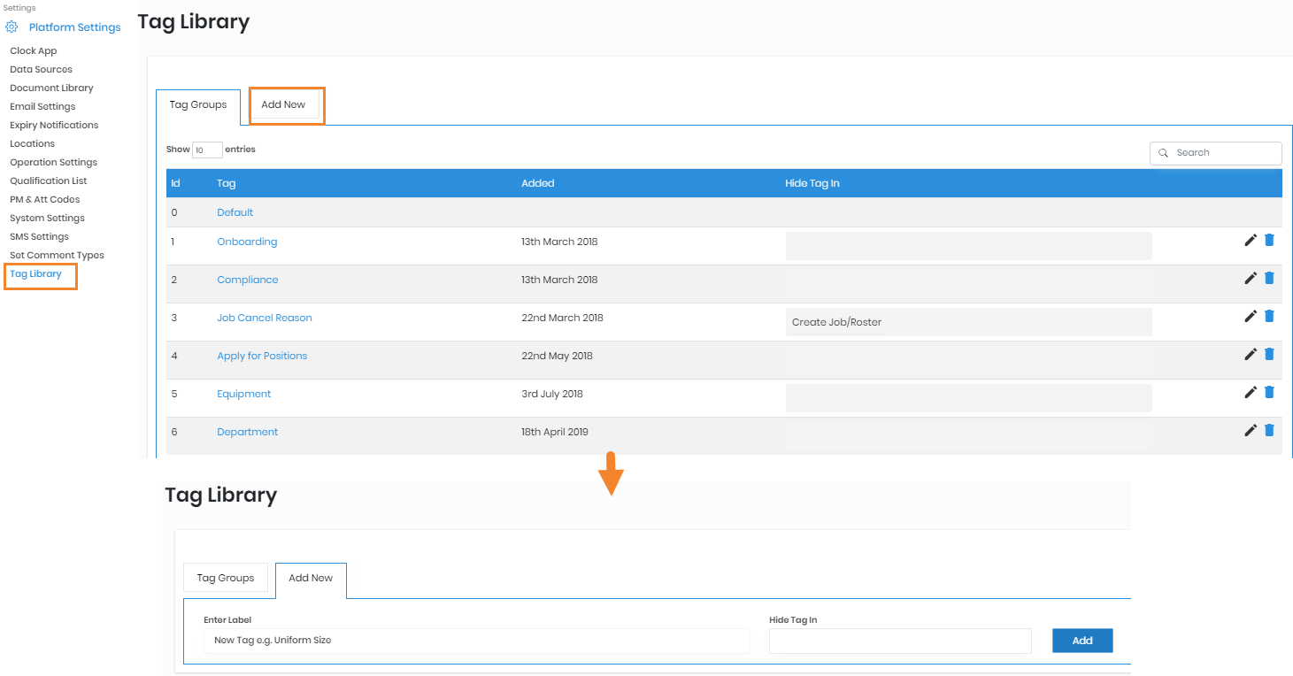
Task: Select Tag Library in the settings sidebar
Action: (36, 274)
